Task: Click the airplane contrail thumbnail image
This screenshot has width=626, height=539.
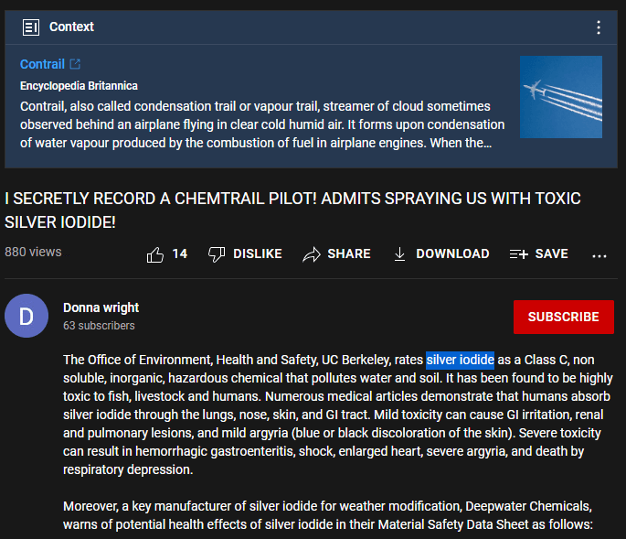Action: [560, 97]
